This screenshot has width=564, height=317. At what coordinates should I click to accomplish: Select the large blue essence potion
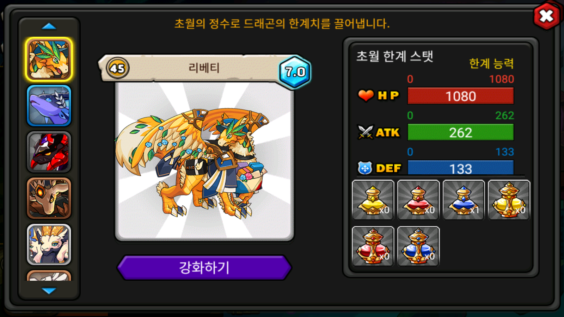coord(418,246)
